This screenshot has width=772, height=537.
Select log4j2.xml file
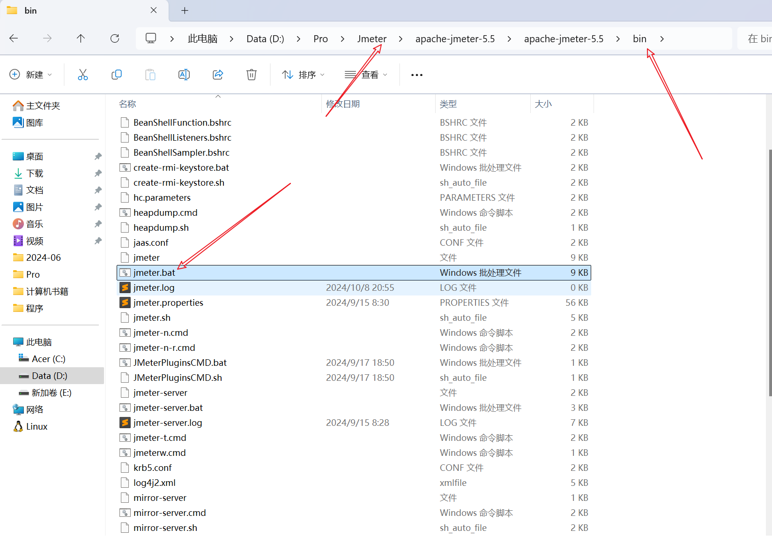tap(354, 483)
